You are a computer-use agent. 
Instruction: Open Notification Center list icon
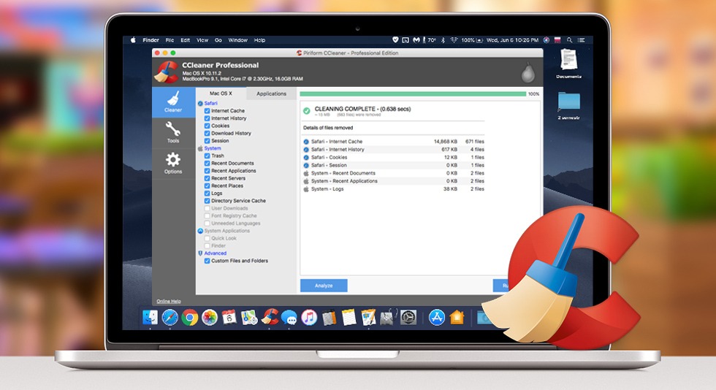(582, 40)
